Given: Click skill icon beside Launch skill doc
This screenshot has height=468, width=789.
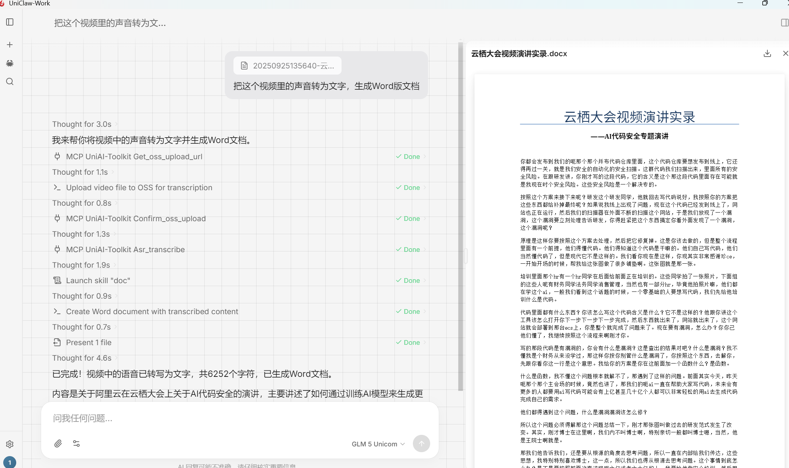Looking at the screenshot, I should click(x=57, y=280).
